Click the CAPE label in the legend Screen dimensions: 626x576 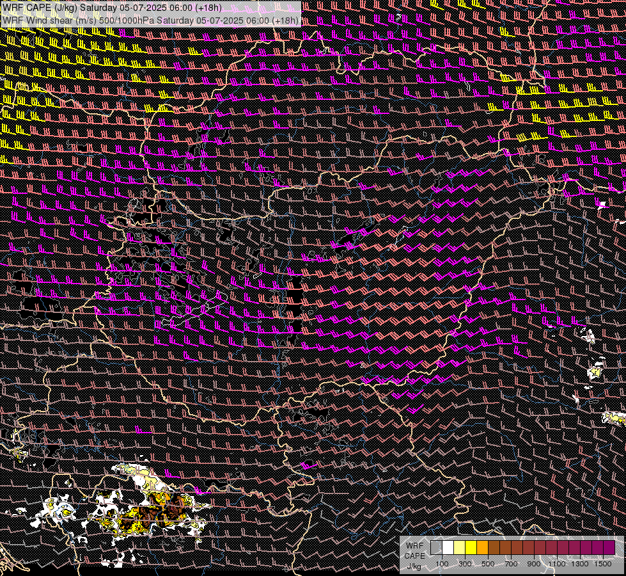[x=414, y=556]
